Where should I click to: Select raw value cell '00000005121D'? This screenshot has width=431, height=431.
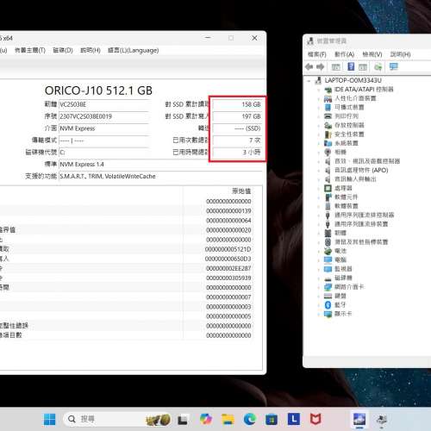[x=228, y=249]
